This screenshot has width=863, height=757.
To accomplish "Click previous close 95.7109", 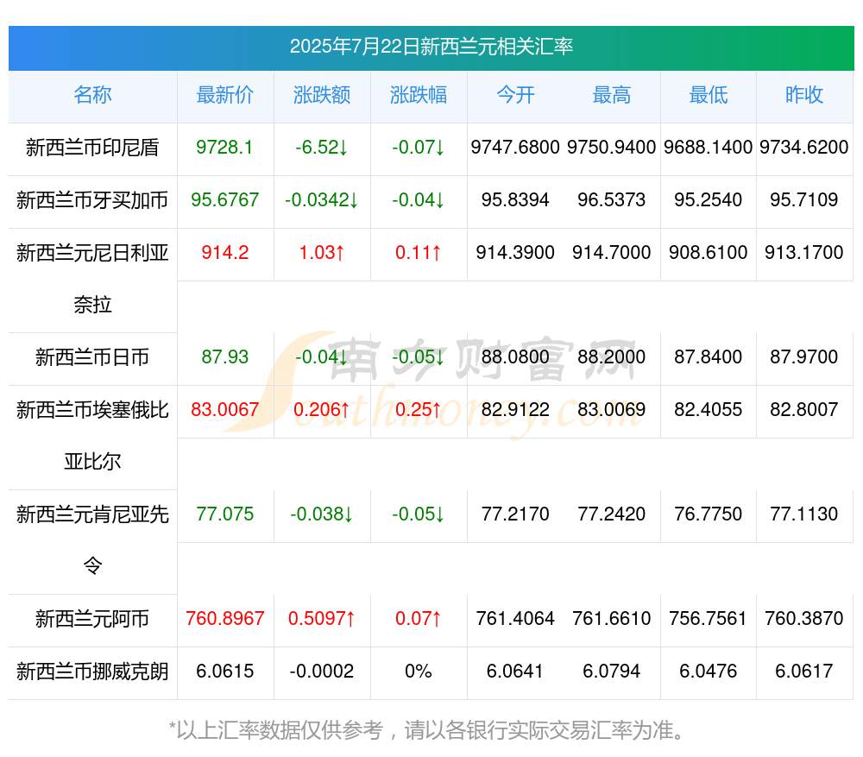I will (804, 199).
